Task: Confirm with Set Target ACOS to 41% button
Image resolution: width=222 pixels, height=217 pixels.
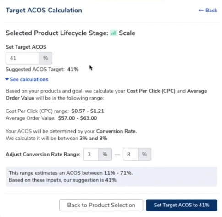Action: (182, 205)
